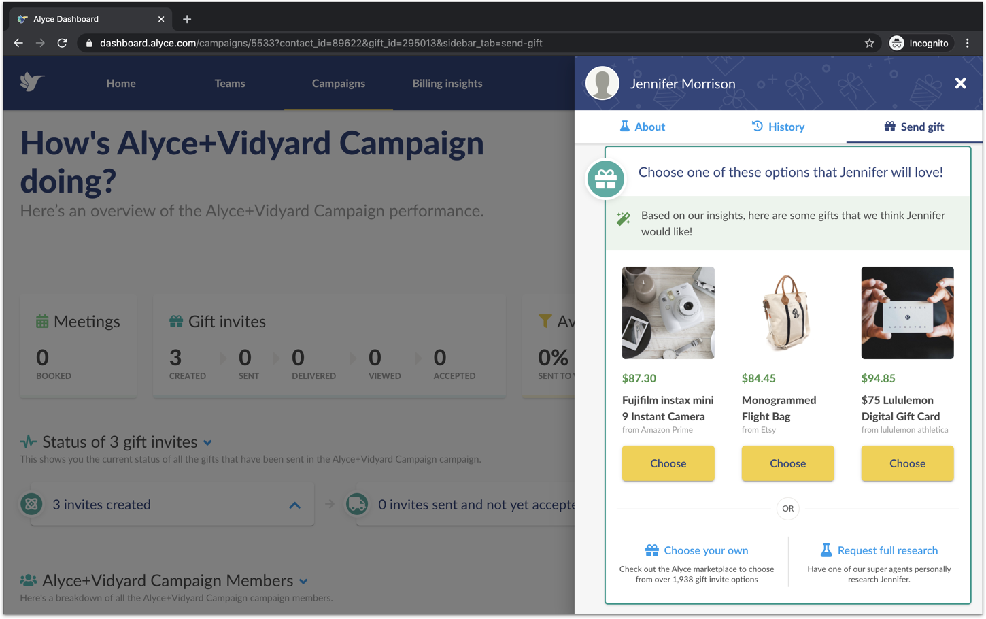The height and width of the screenshot is (619, 986).
Task: Choose the Monogrammed Flight Bag
Action: (x=788, y=463)
